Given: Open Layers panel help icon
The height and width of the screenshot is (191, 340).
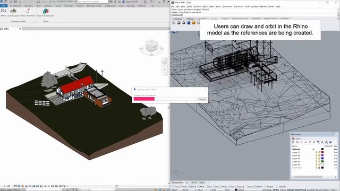Looking at the screenshot, I should click(330, 142).
